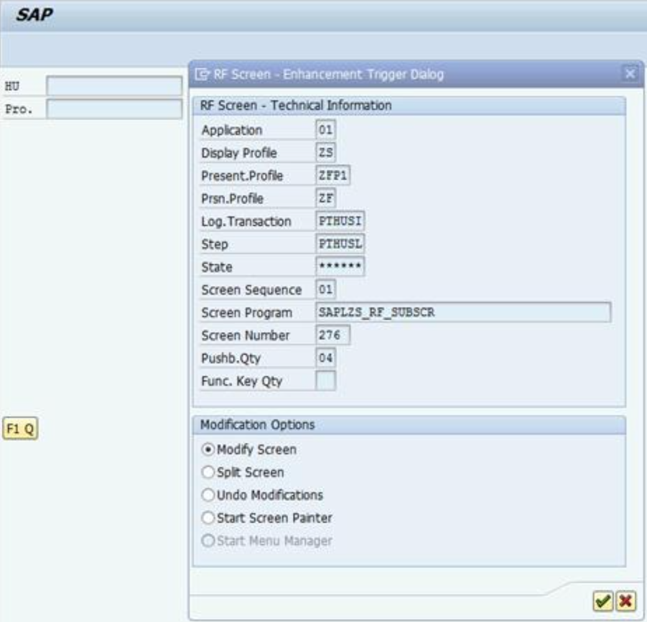Click RF Screen - Technical Information header
The width and height of the screenshot is (647, 622).
pyautogui.click(x=296, y=106)
